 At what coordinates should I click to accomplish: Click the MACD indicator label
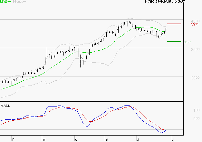(x=5, y=106)
